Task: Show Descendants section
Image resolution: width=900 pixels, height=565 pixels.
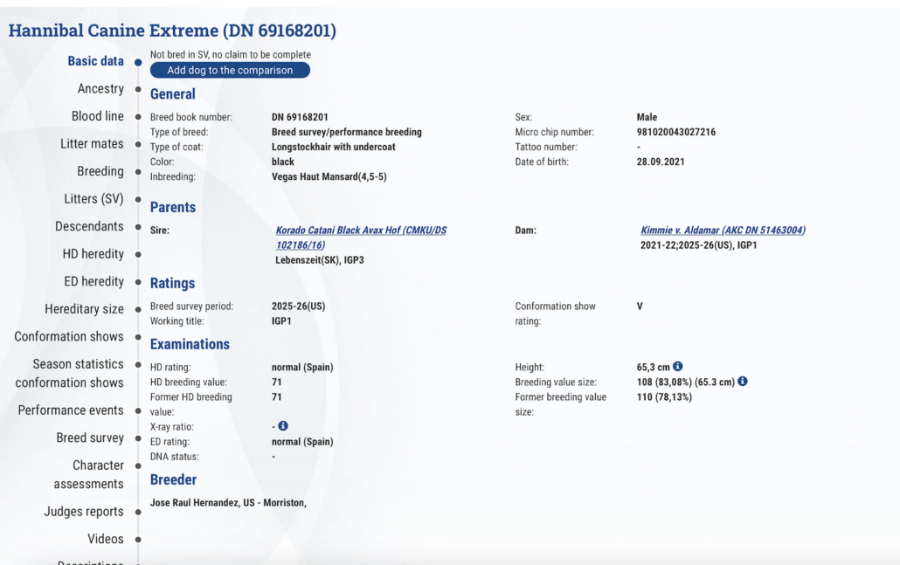Action: click(89, 226)
